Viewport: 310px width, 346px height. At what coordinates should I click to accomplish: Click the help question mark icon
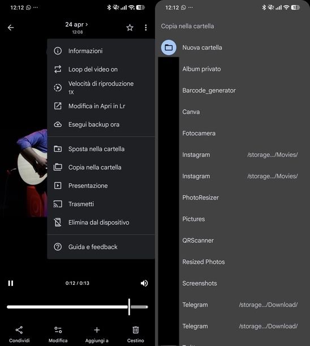coord(58,247)
